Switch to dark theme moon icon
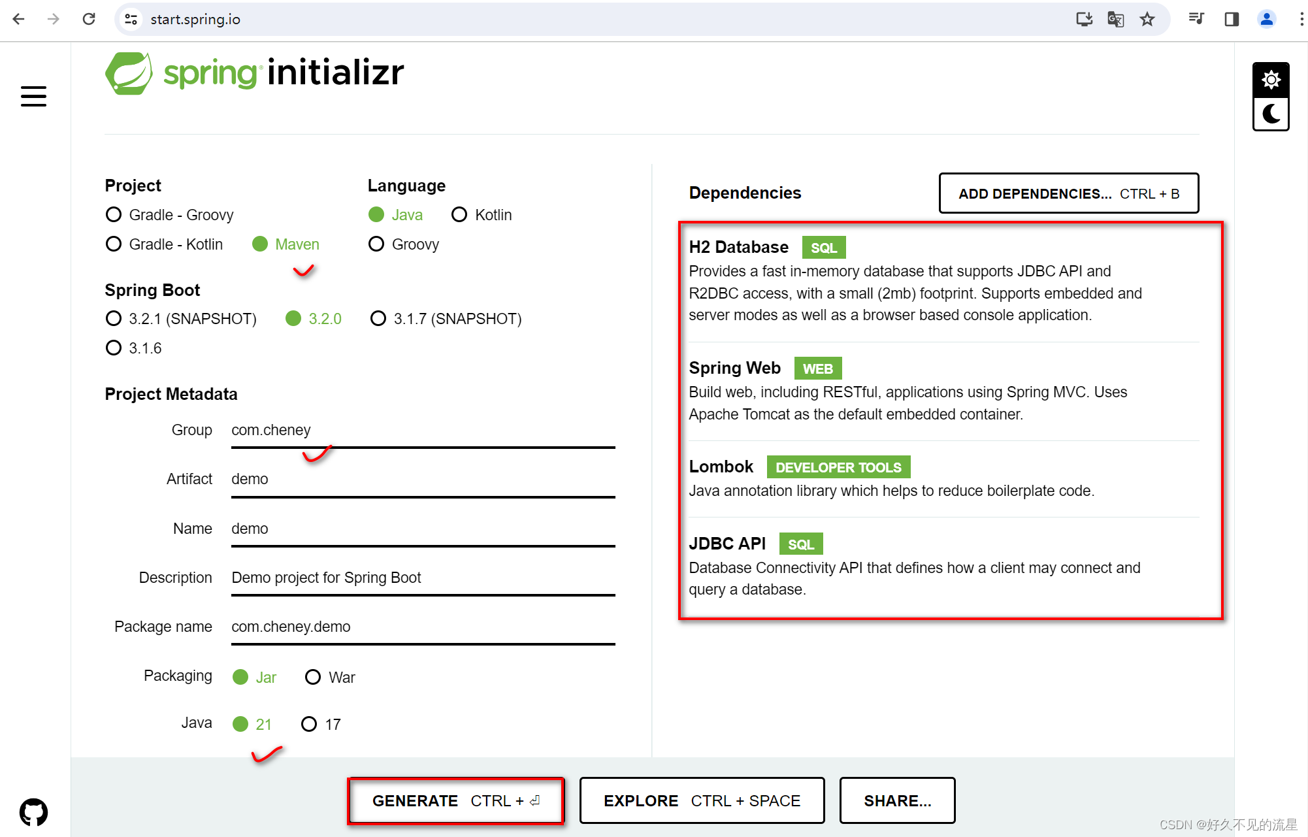Image resolution: width=1308 pixels, height=837 pixels. (x=1271, y=114)
